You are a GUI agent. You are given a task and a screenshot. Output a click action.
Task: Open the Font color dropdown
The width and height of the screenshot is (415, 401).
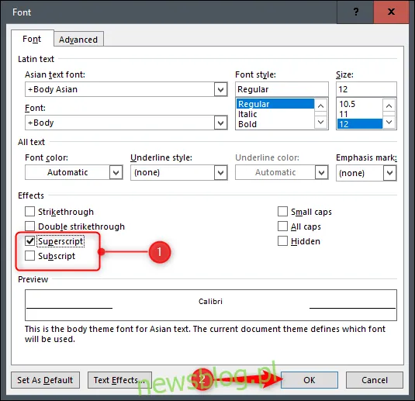coord(116,172)
